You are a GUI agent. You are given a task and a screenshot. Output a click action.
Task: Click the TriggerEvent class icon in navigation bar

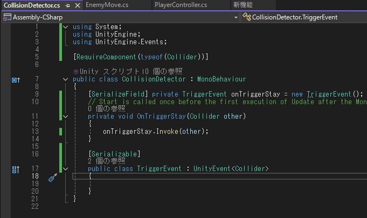coord(247,17)
